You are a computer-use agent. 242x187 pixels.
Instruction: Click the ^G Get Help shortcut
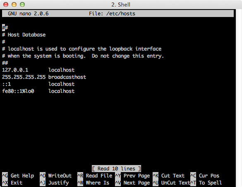point(18,176)
